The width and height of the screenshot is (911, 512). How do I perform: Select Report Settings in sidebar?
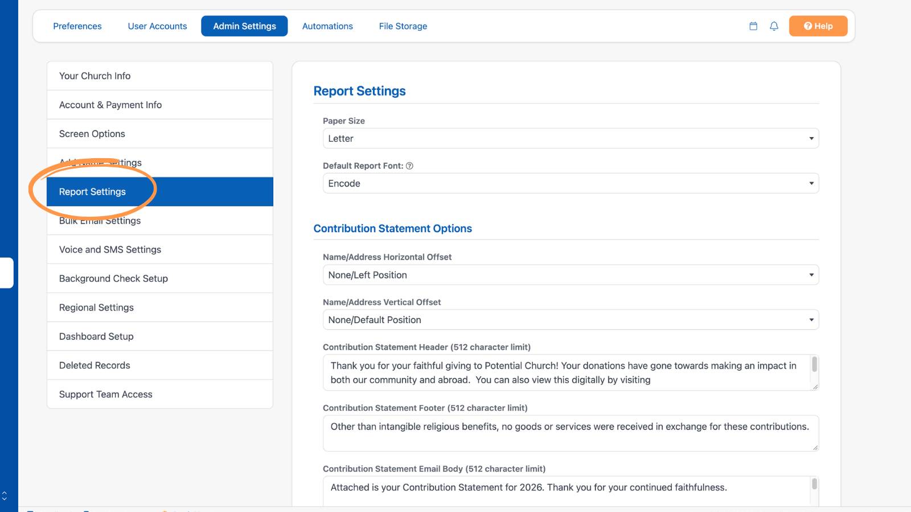160,192
